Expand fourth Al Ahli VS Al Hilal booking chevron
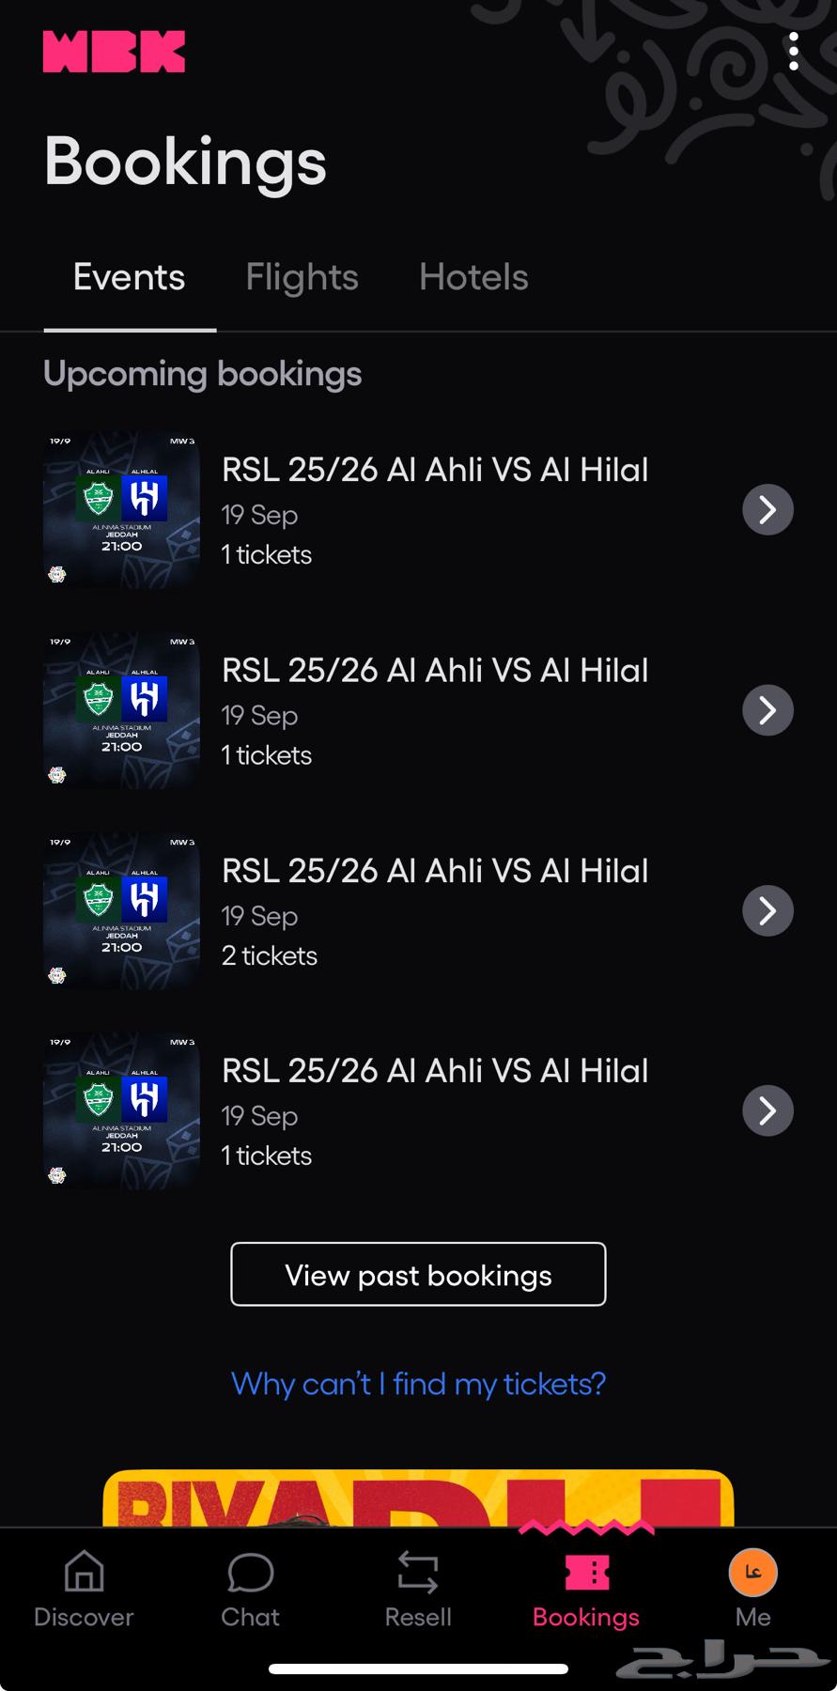 767,1110
